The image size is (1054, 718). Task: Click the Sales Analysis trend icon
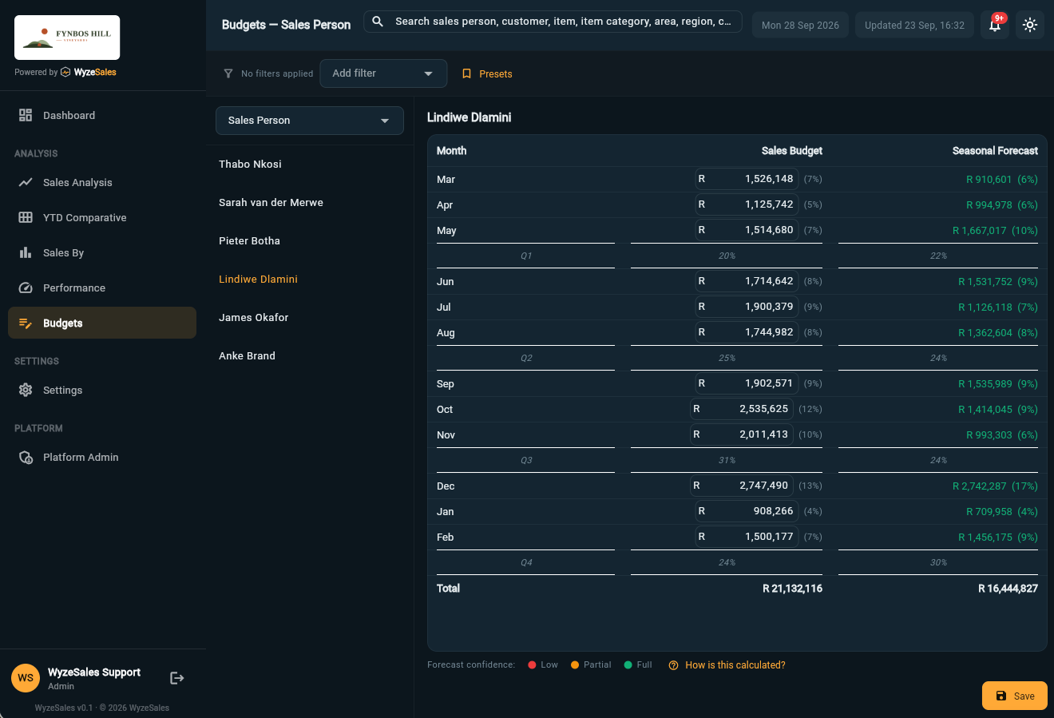(26, 182)
